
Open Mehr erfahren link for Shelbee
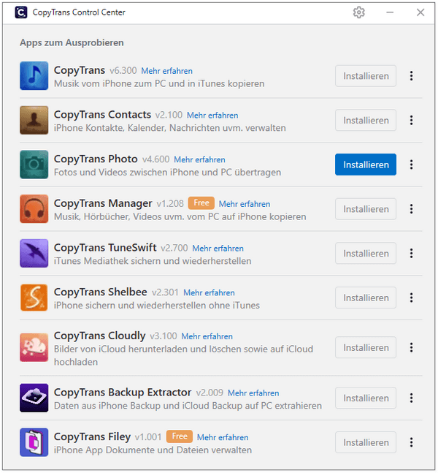(x=209, y=292)
